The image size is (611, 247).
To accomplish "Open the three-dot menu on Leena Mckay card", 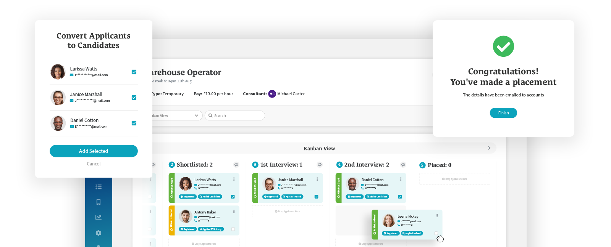I will 437,215.
